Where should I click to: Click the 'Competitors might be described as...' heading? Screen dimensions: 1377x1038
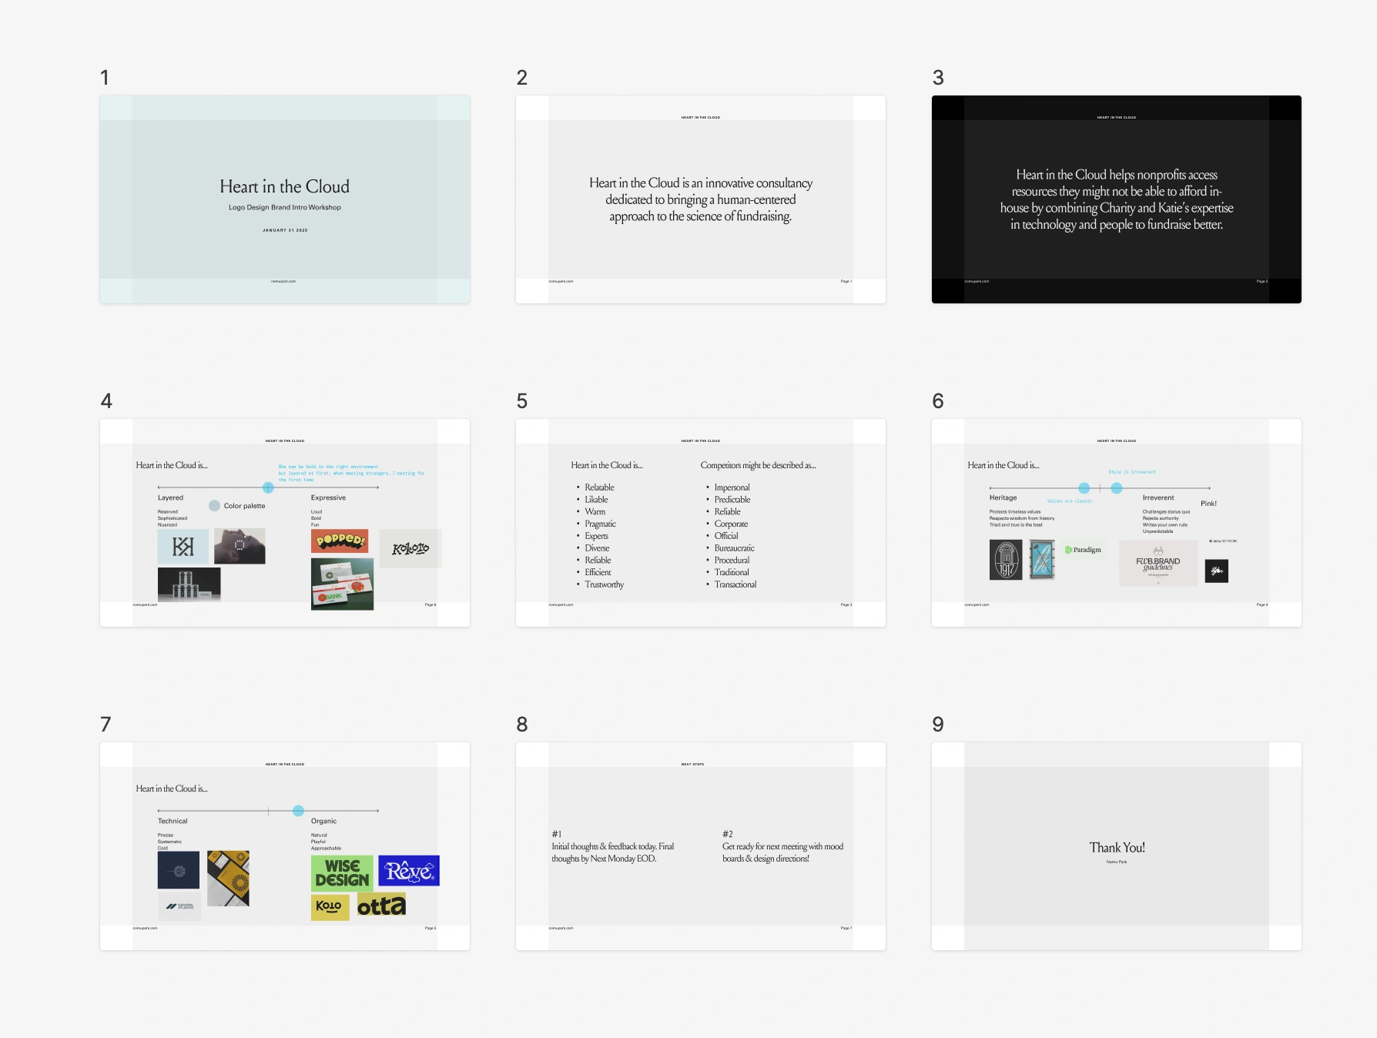pos(759,465)
